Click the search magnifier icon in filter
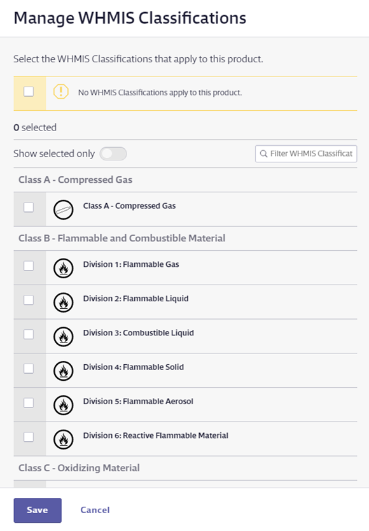Image resolution: width=369 pixels, height=531 pixels. pos(263,153)
